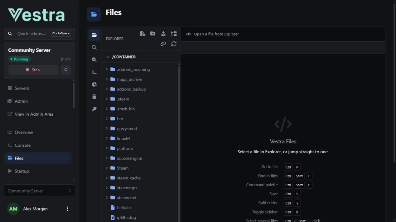This screenshot has height=222, width=396.
Task: Click the Ctrl+Space shortcut badge
Action: point(61,34)
